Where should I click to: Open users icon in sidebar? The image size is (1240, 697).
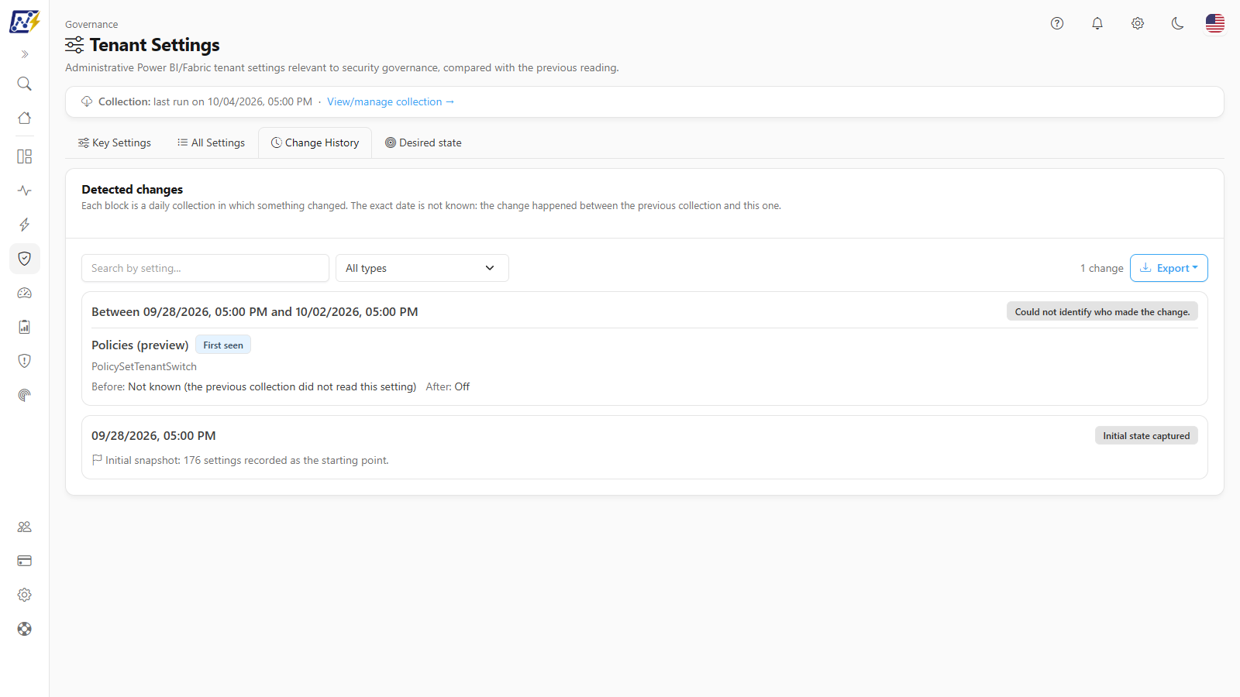[25, 527]
